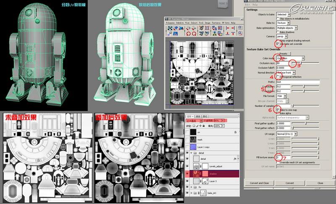Click the Levels_adjust adjustment layer histogram icon
Screen dimensions: 336x204
[196, 166]
